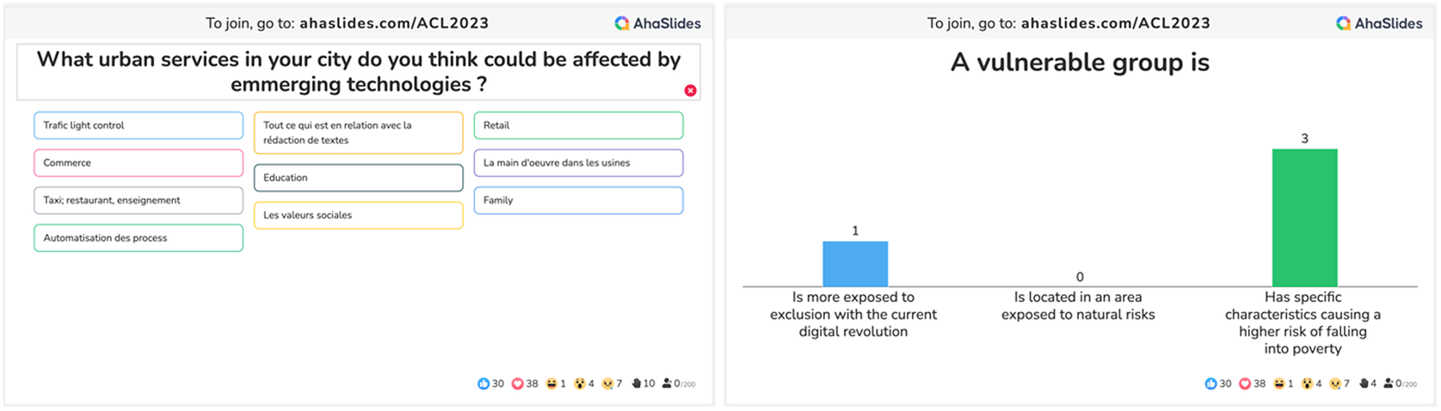The width and height of the screenshot is (1441, 411).
Task: Open the "Retail" response card
Action: coord(578,126)
